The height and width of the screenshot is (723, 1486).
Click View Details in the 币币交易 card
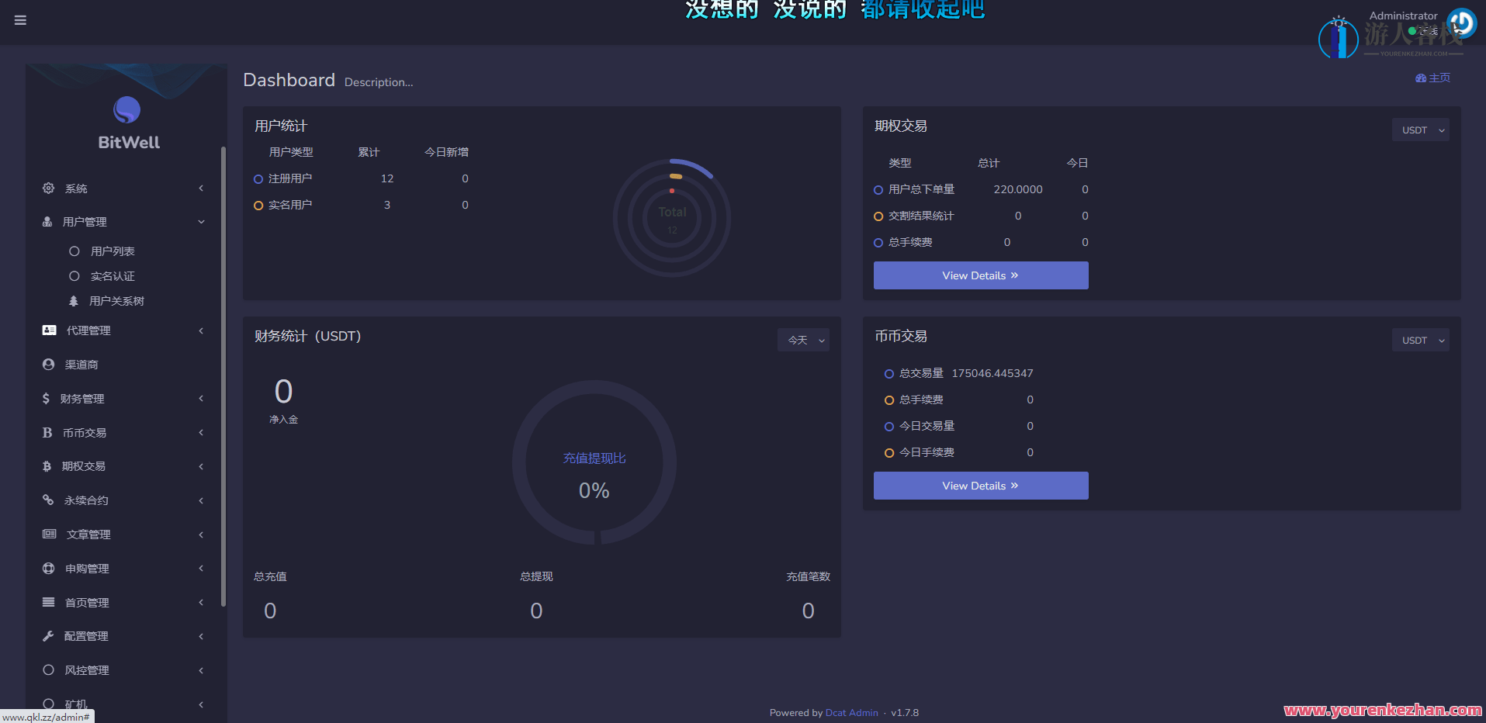click(x=980, y=485)
